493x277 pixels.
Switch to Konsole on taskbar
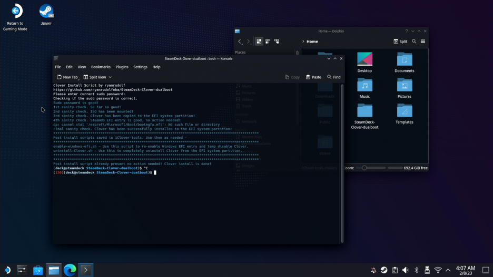pyautogui.click(x=85, y=270)
